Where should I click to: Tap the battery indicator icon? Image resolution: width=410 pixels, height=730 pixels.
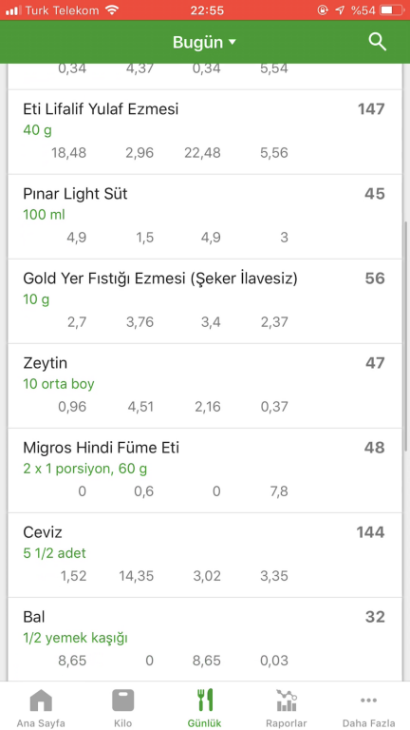tap(391, 10)
